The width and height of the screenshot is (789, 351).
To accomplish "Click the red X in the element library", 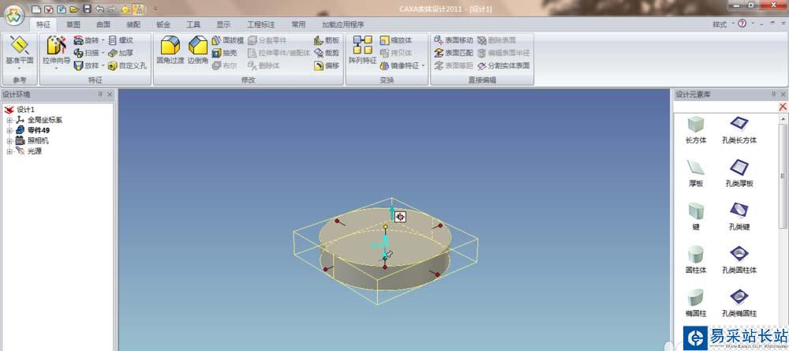I will point(783,106).
